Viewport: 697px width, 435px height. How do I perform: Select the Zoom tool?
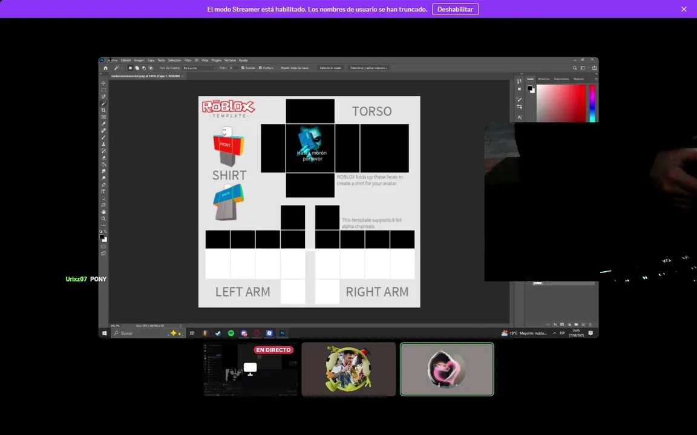pos(103,219)
